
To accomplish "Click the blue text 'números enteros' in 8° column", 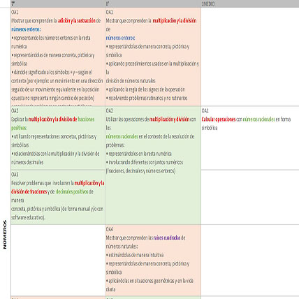I will click(x=120, y=38).
